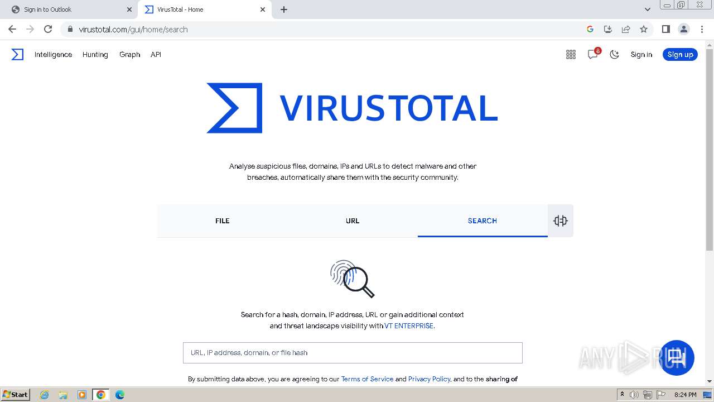Click the smart search scan icon beside SEARCH tab

click(x=561, y=221)
